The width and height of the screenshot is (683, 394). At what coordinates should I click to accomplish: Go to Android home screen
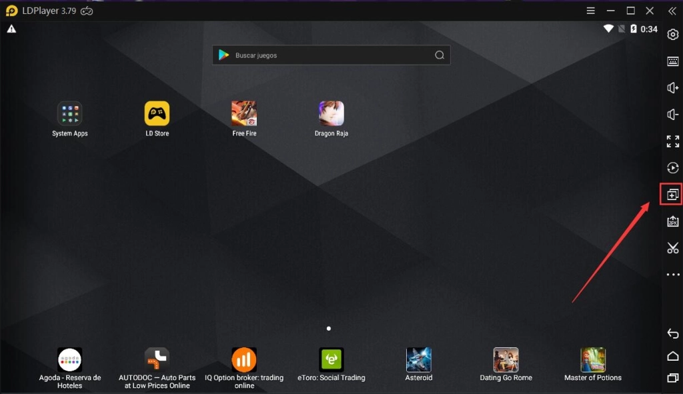(673, 356)
